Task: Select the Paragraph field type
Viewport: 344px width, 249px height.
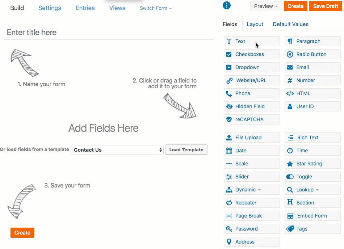Action: pos(312,41)
